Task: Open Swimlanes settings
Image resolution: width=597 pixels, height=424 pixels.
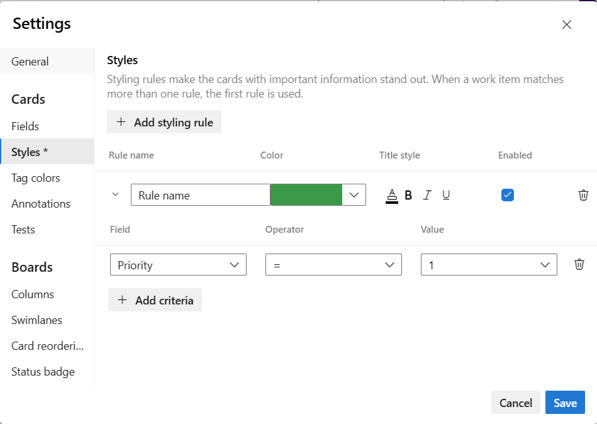Action: coord(47,320)
